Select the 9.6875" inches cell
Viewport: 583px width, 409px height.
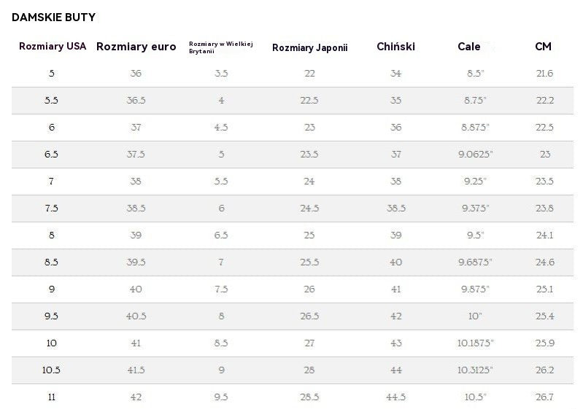[475, 262]
